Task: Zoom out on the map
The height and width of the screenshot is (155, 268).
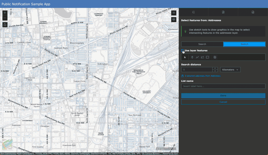Action: pyautogui.click(x=5, y=18)
